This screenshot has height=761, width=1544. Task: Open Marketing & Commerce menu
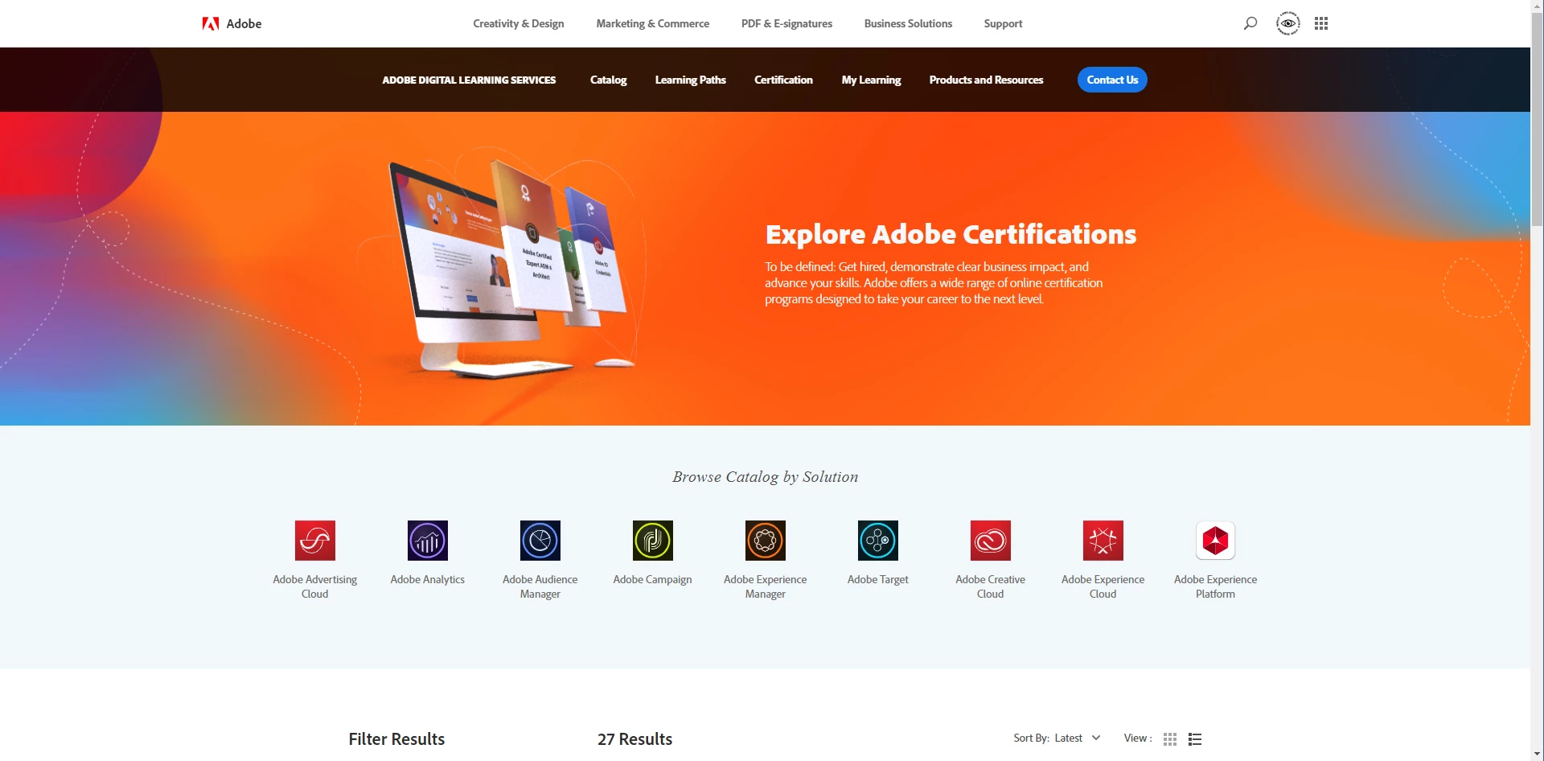point(653,23)
